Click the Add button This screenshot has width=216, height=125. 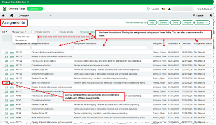pos(152,23)
